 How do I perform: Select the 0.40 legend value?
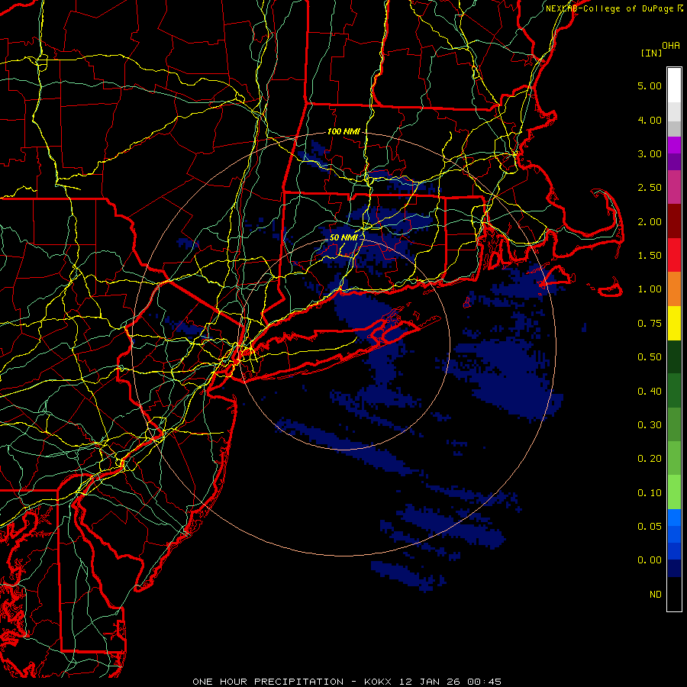650,392
